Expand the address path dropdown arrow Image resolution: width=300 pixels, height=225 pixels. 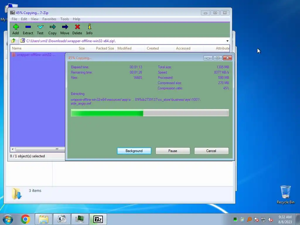pos(227,41)
